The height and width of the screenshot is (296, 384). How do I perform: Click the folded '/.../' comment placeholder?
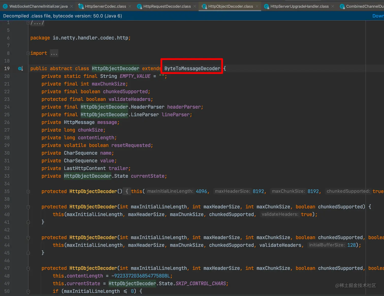(37, 23)
